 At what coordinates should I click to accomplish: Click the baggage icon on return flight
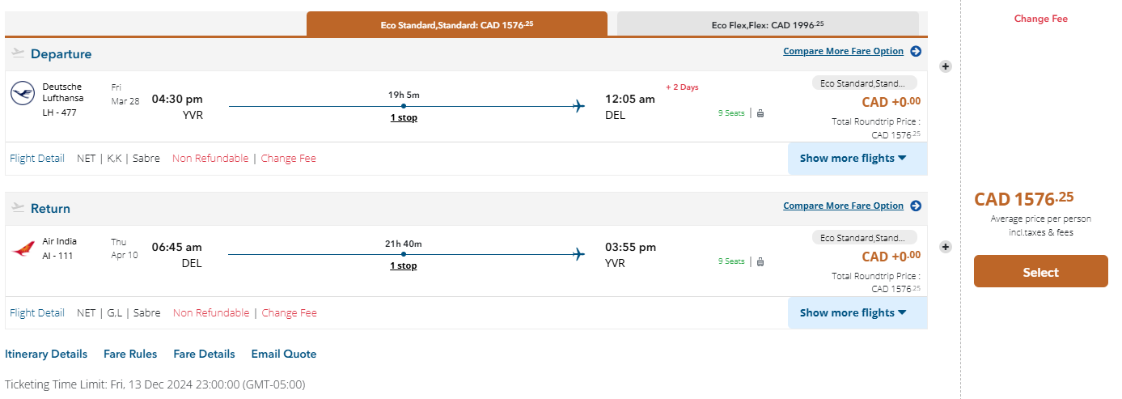[760, 261]
